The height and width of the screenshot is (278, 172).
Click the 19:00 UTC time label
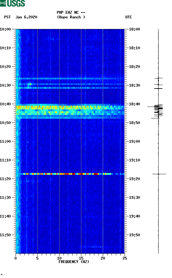point(134,141)
